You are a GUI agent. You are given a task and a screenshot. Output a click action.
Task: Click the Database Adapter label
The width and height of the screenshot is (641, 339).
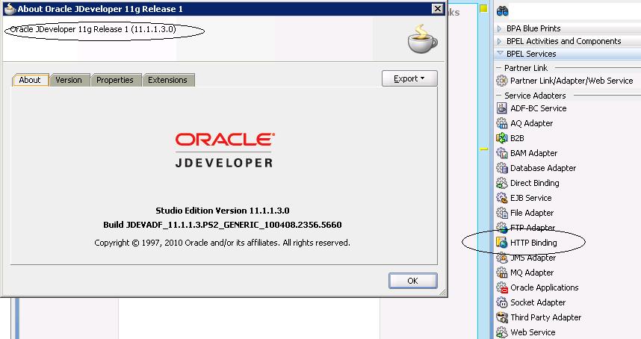click(543, 168)
